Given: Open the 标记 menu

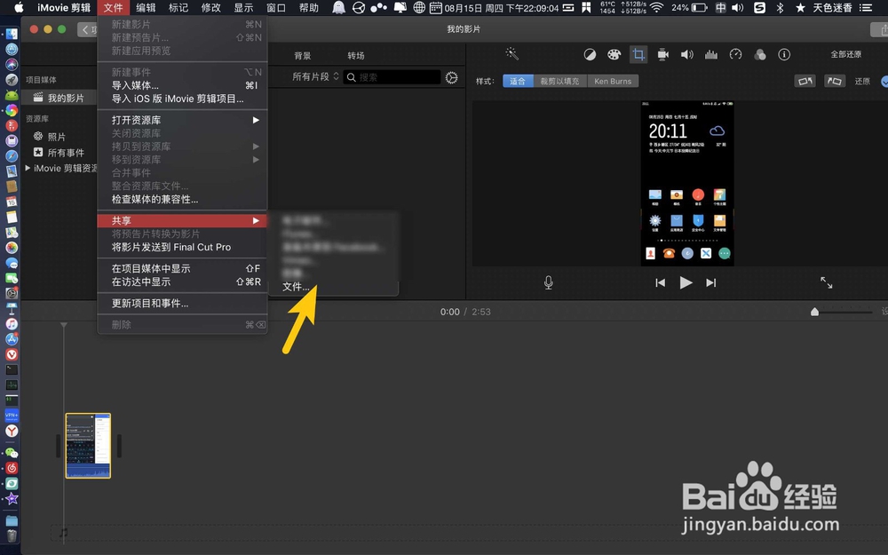Looking at the screenshot, I should (178, 8).
